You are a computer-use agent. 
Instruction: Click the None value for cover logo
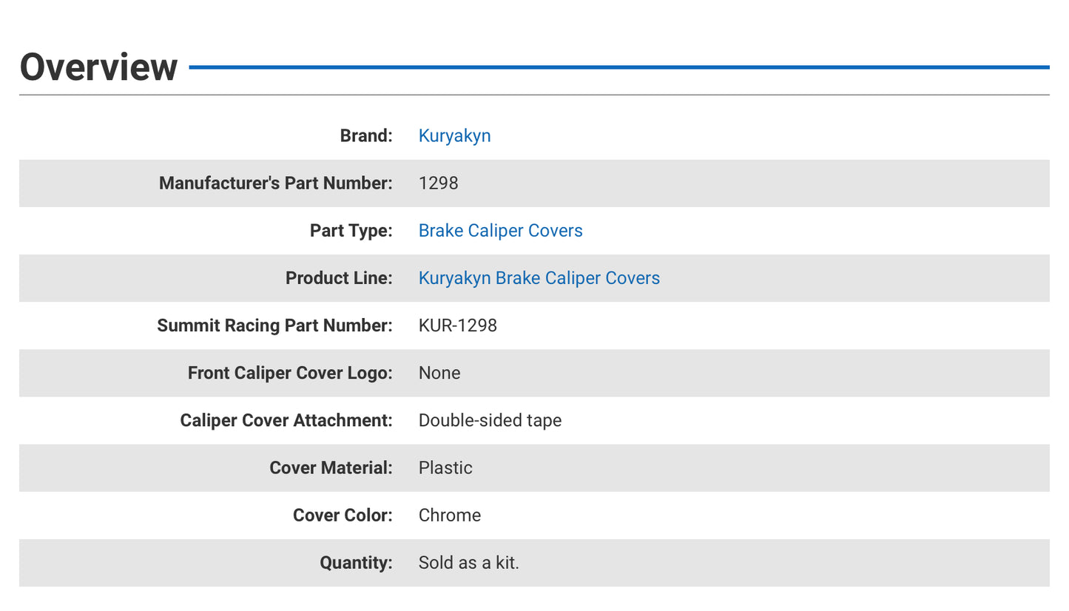pyautogui.click(x=439, y=373)
